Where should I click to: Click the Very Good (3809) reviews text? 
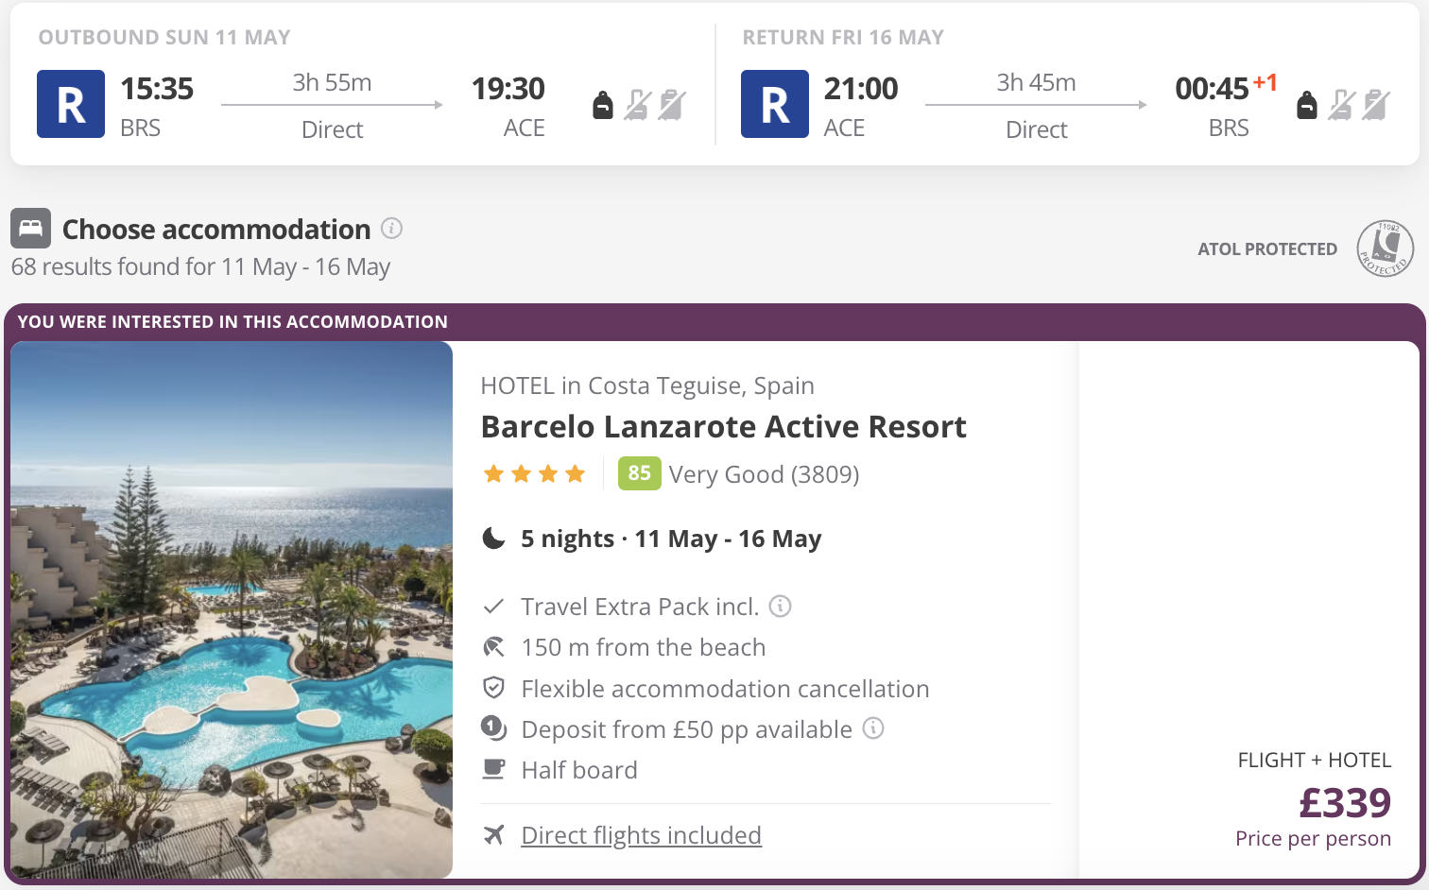point(764,474)
